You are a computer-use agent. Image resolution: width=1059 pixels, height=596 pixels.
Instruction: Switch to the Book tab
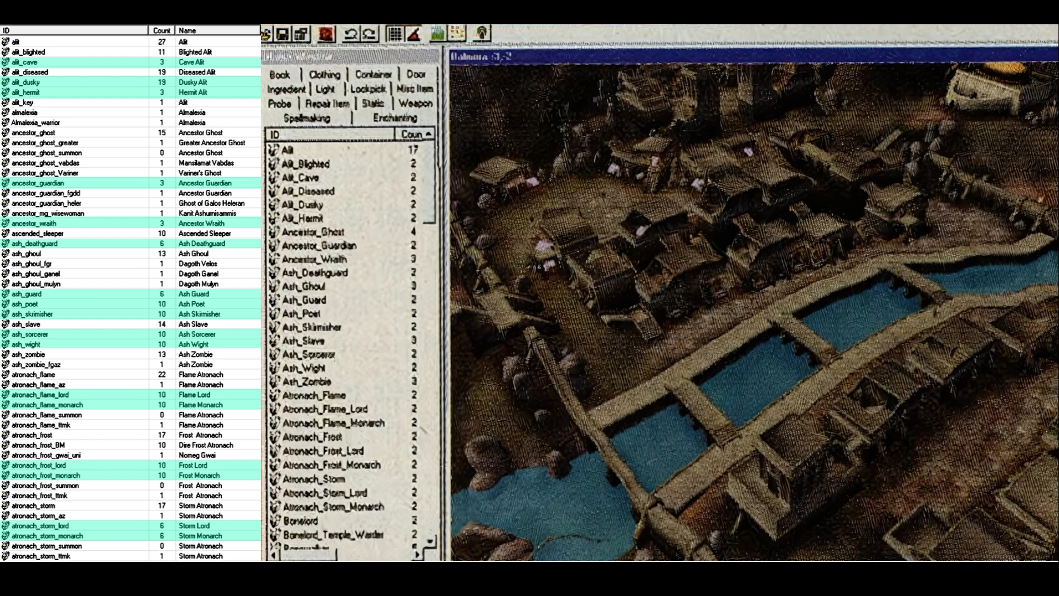280,74
